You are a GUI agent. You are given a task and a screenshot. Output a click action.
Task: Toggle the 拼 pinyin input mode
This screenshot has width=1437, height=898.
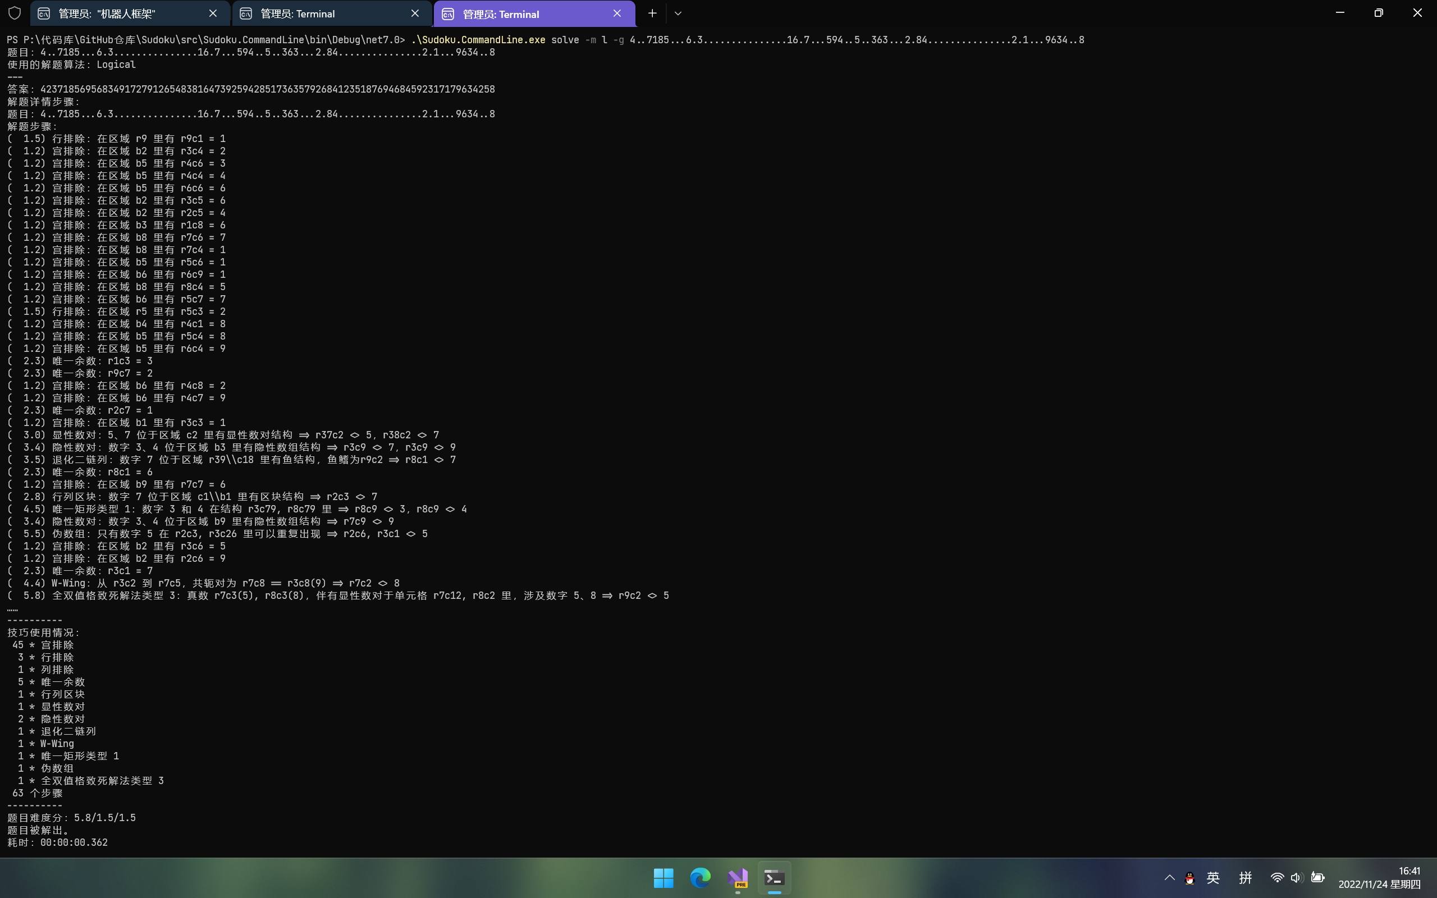coord(1245,878)
